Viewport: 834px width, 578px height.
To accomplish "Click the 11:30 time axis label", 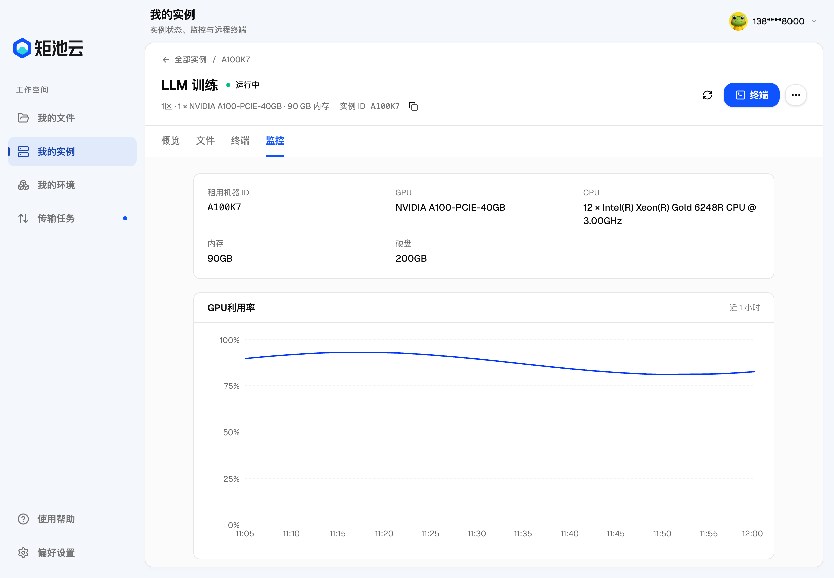I will click(x=477, y=534).
